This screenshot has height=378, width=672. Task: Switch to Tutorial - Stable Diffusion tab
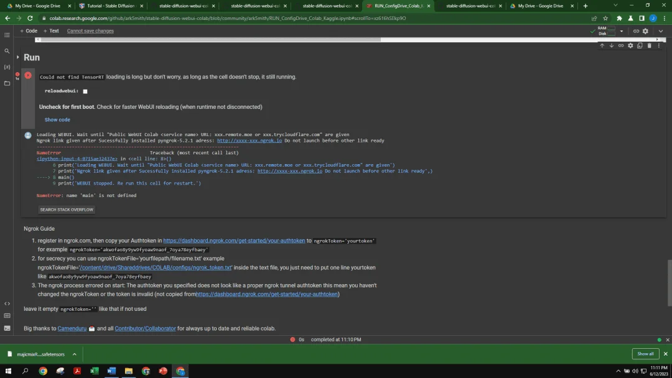(111, 6)
